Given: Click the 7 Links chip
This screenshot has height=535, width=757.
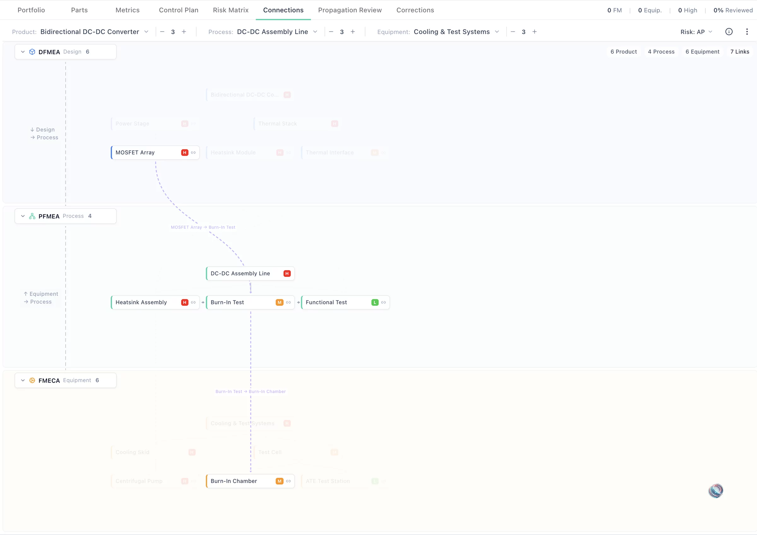Looking at the screenshot, I should (740, 52).
